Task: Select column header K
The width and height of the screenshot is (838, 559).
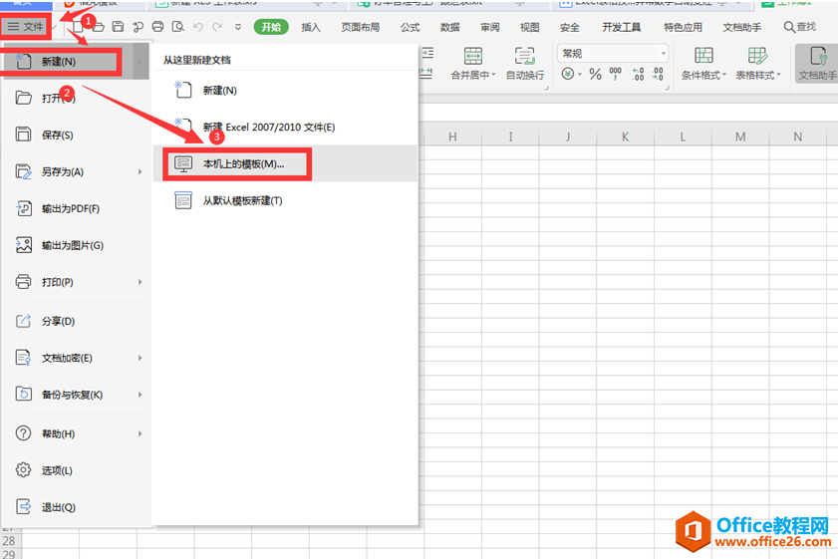Action: click(x=625, y=137)
